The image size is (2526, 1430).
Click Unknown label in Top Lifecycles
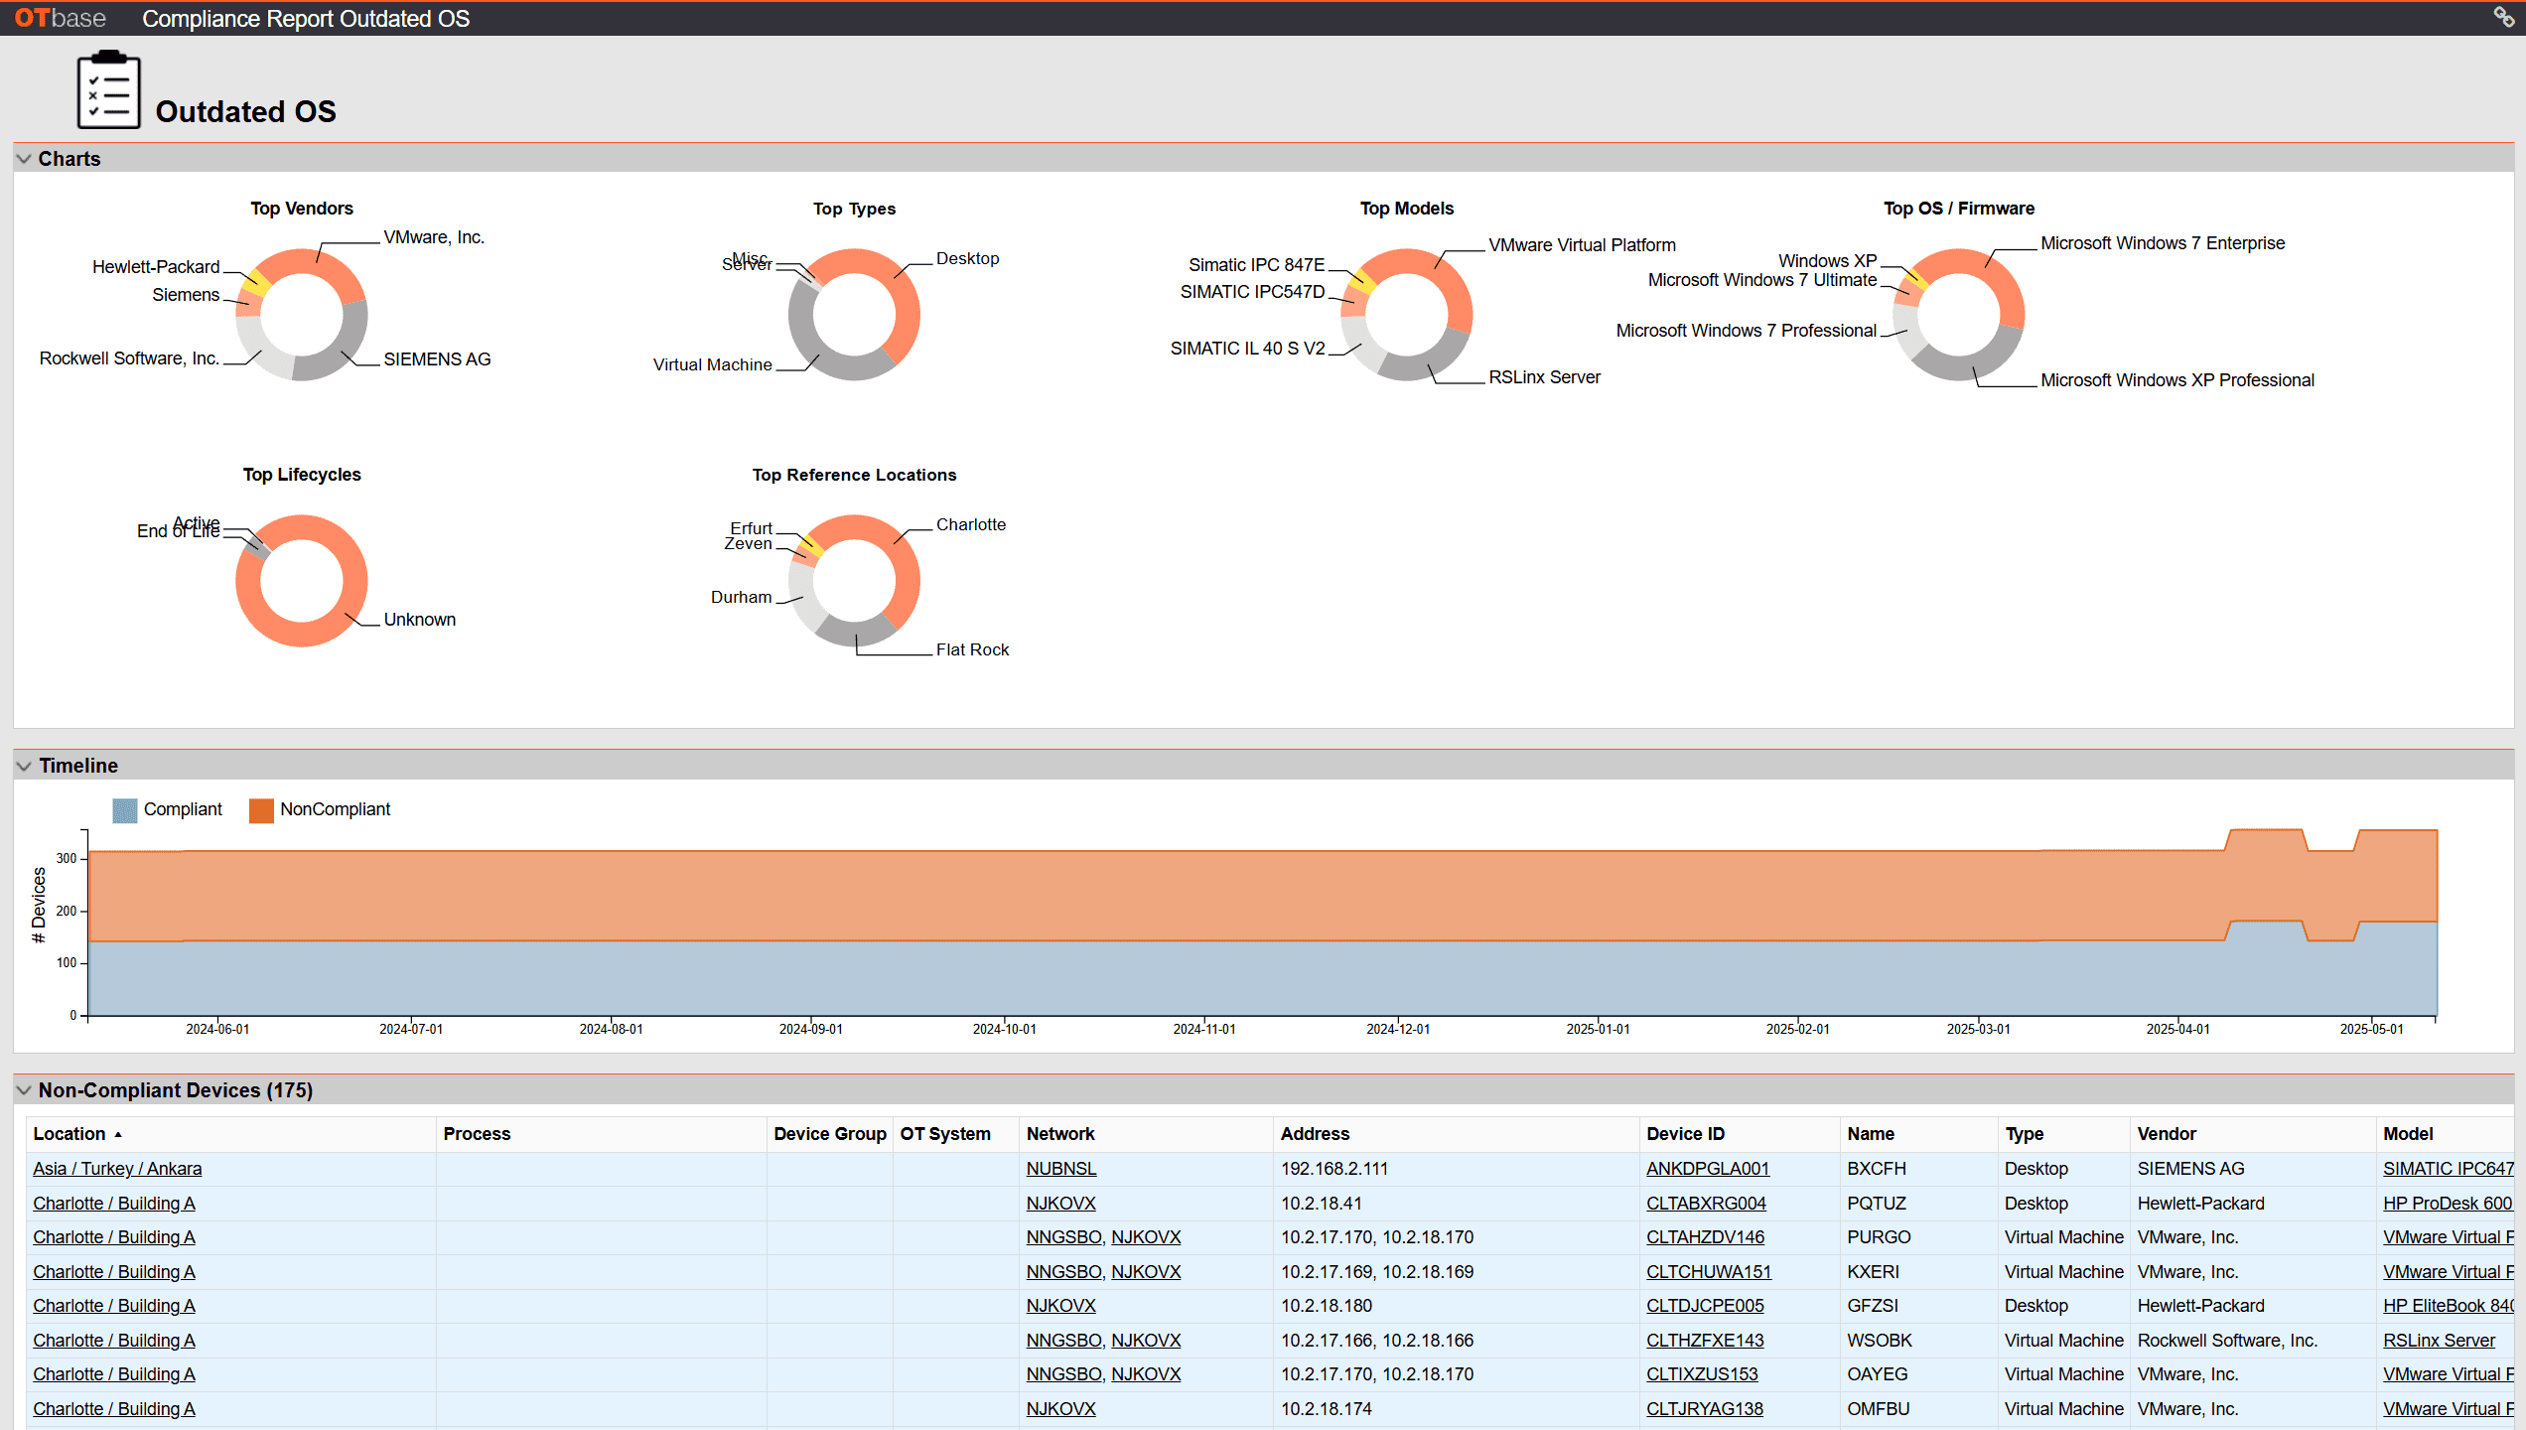coord(419,620)
